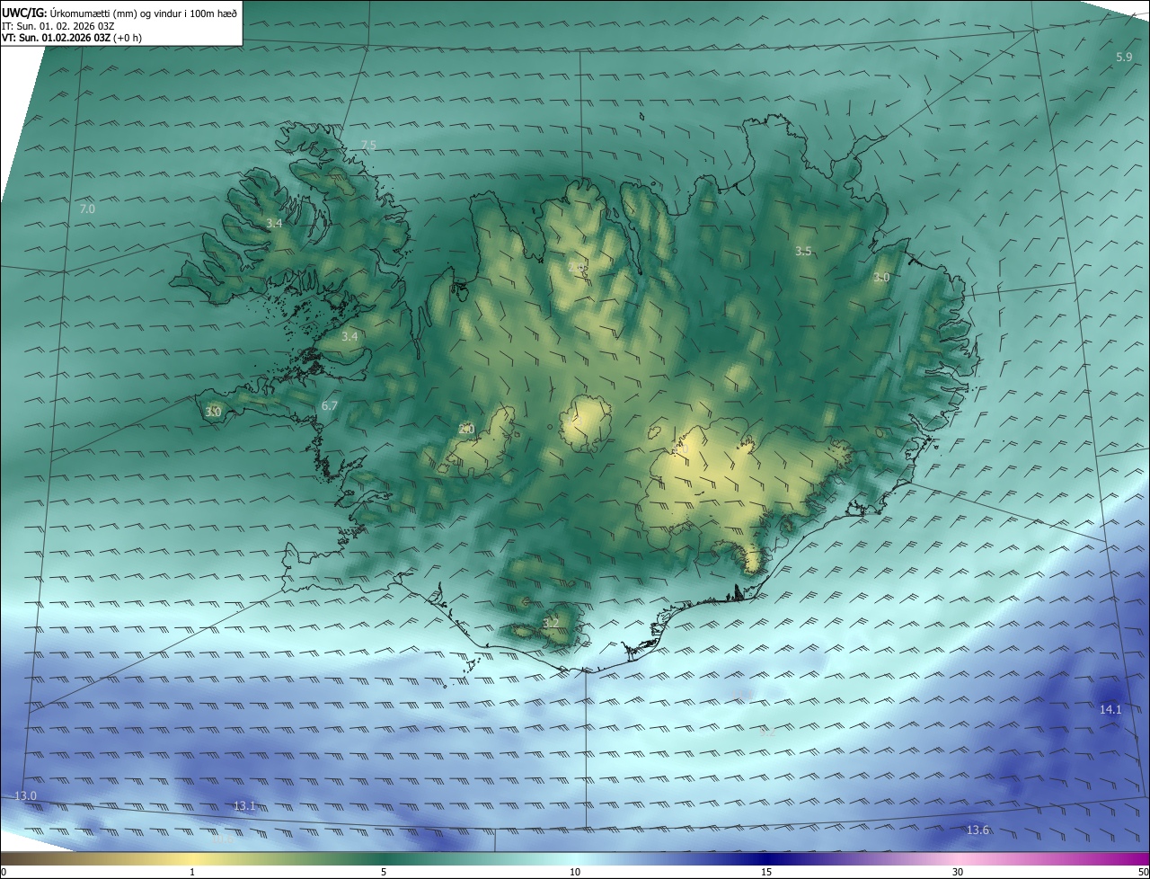Click the legend tick label 1
1150x879 pixels.
click(192, 872)
